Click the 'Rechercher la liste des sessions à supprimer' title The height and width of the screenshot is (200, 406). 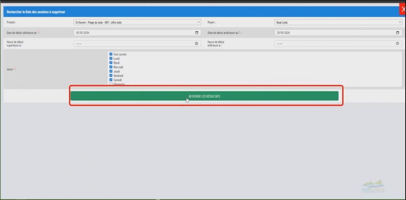pos(36,12)
